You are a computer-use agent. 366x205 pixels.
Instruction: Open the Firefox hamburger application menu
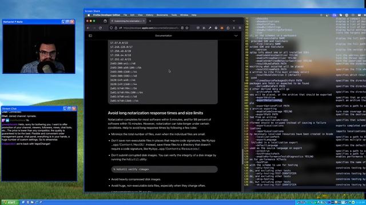point(240,28)
